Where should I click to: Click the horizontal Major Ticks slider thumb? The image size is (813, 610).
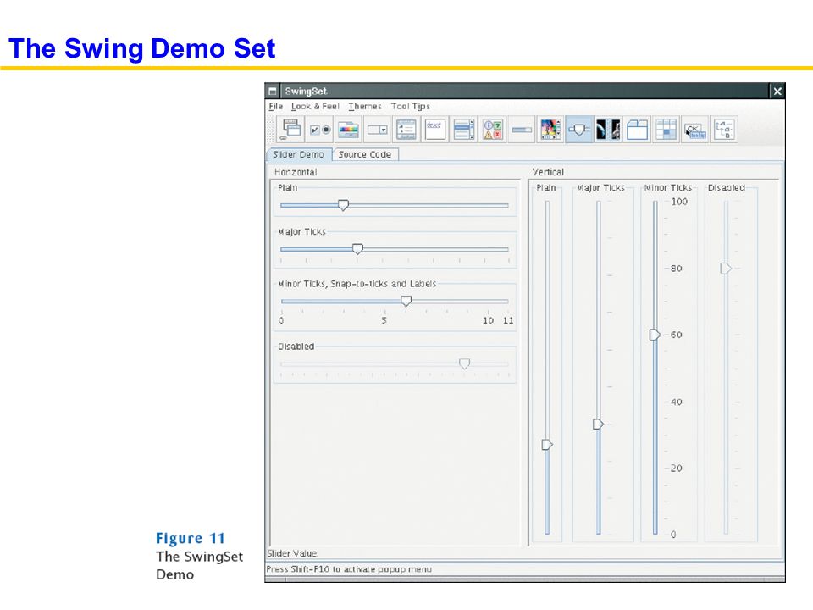pyautogui.click(x=357, y=249)
